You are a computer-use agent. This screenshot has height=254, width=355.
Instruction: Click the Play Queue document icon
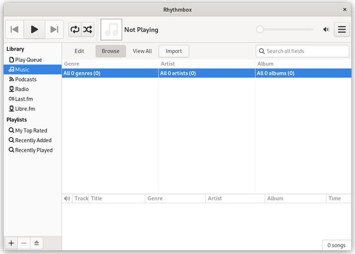(x=11, y=59)
